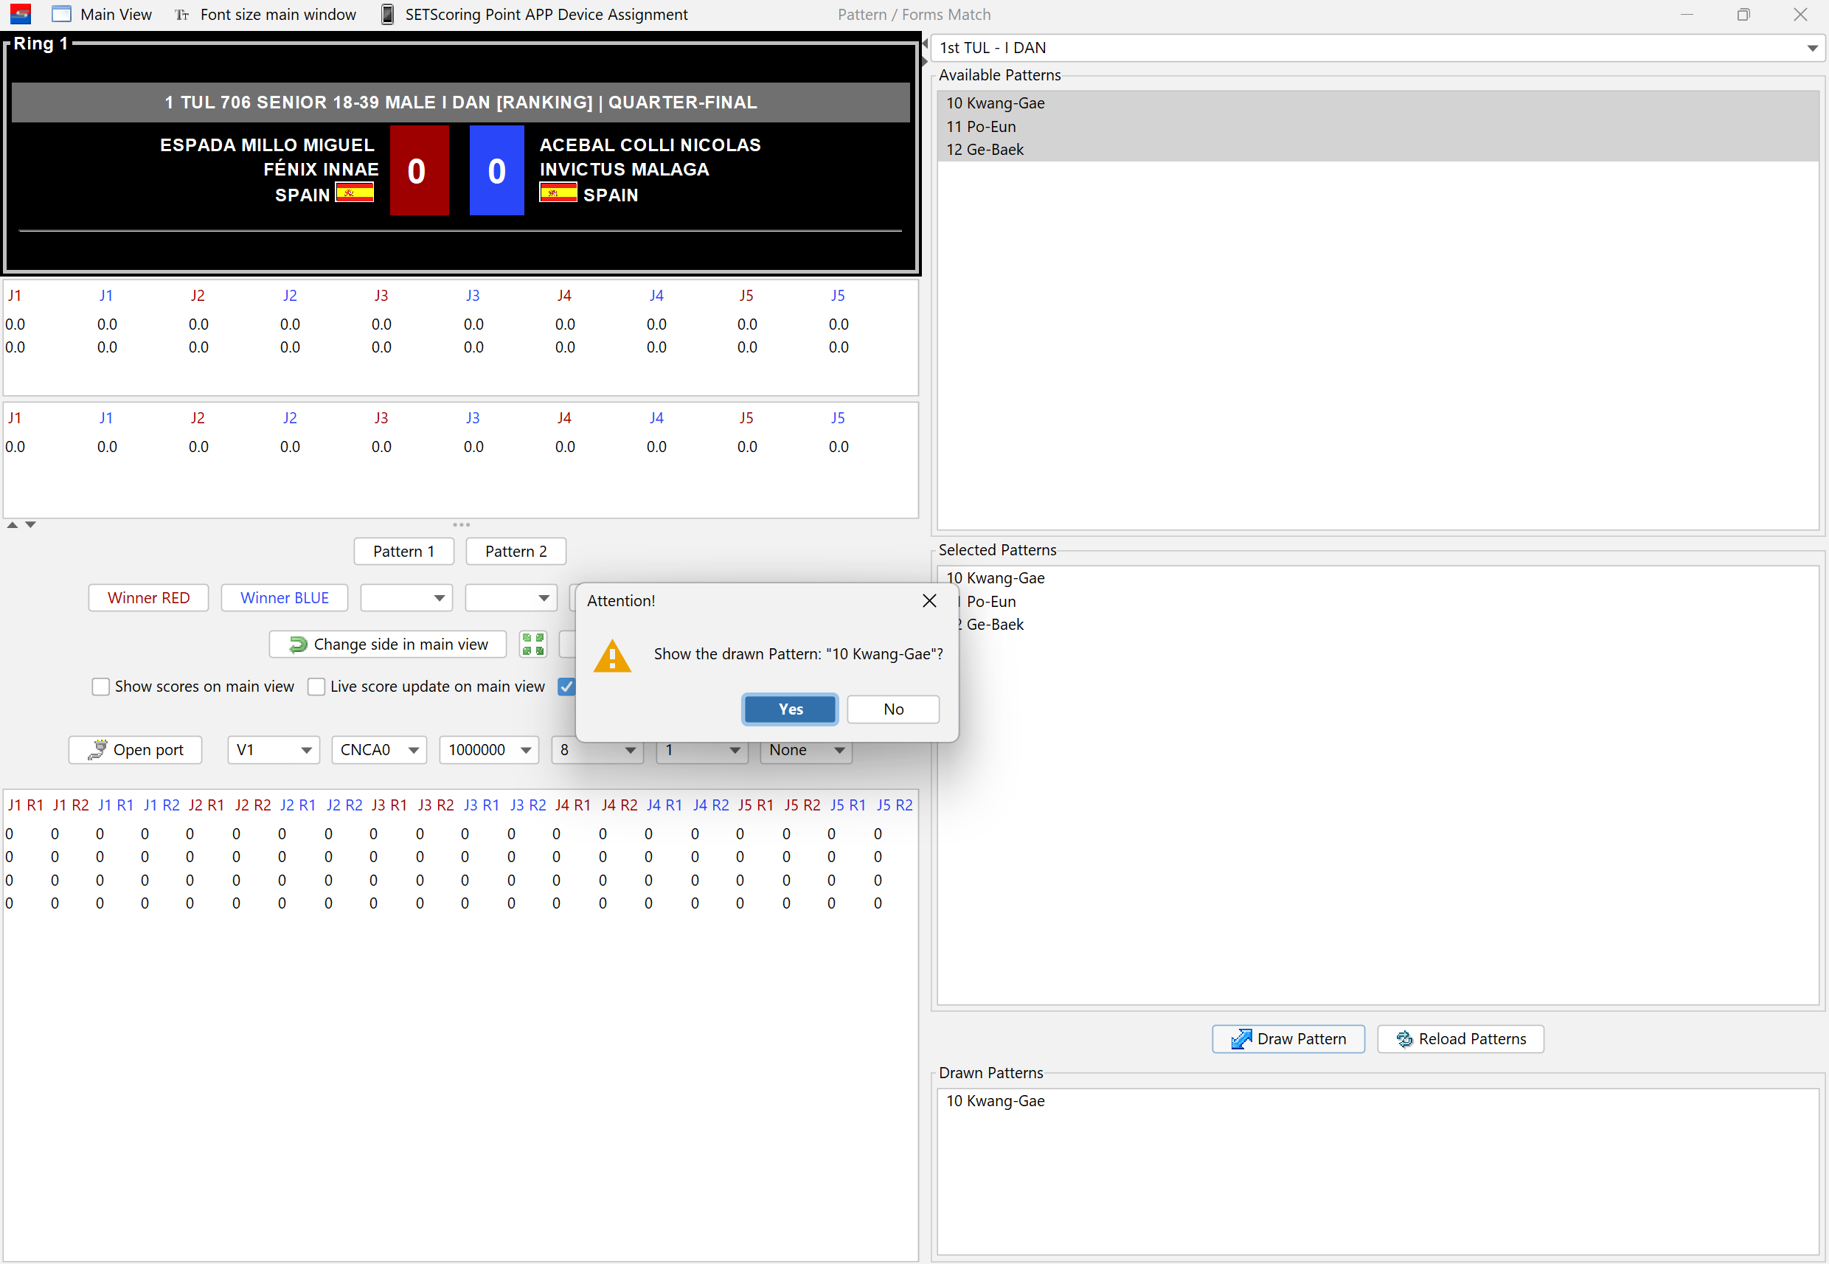This screenshot has height=1264, width=1829.
Task: Click the three-dot splitter handle
Action: click(461, 524)
